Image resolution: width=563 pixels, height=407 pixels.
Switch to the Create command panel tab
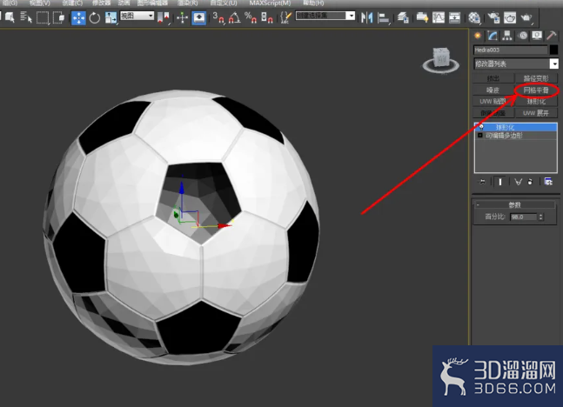pos(478,36)
